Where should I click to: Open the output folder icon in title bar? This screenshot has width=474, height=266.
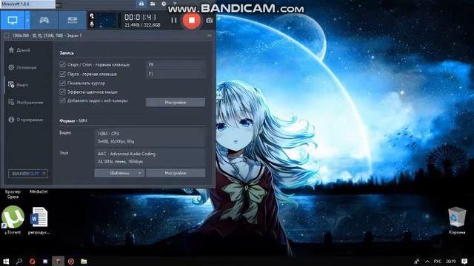click(x=153, y=4)
